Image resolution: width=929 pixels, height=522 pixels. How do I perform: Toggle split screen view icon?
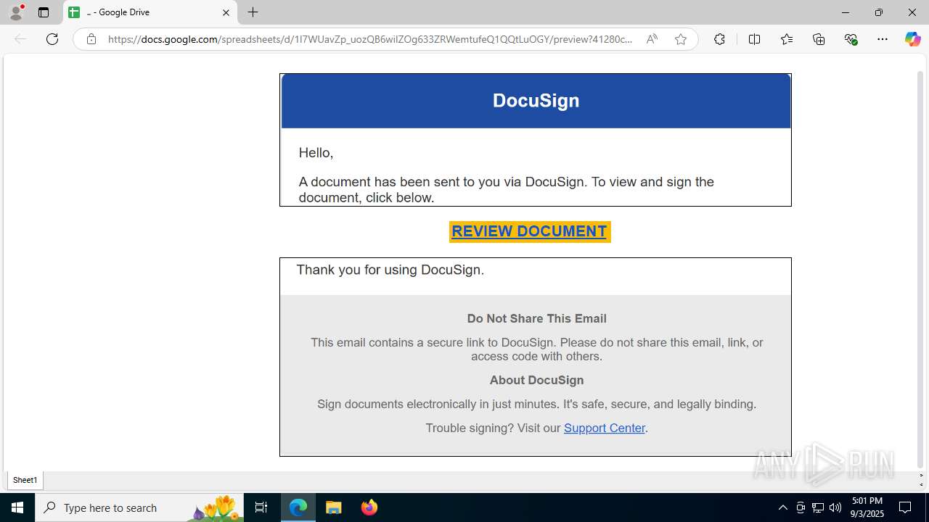[754, 39]
